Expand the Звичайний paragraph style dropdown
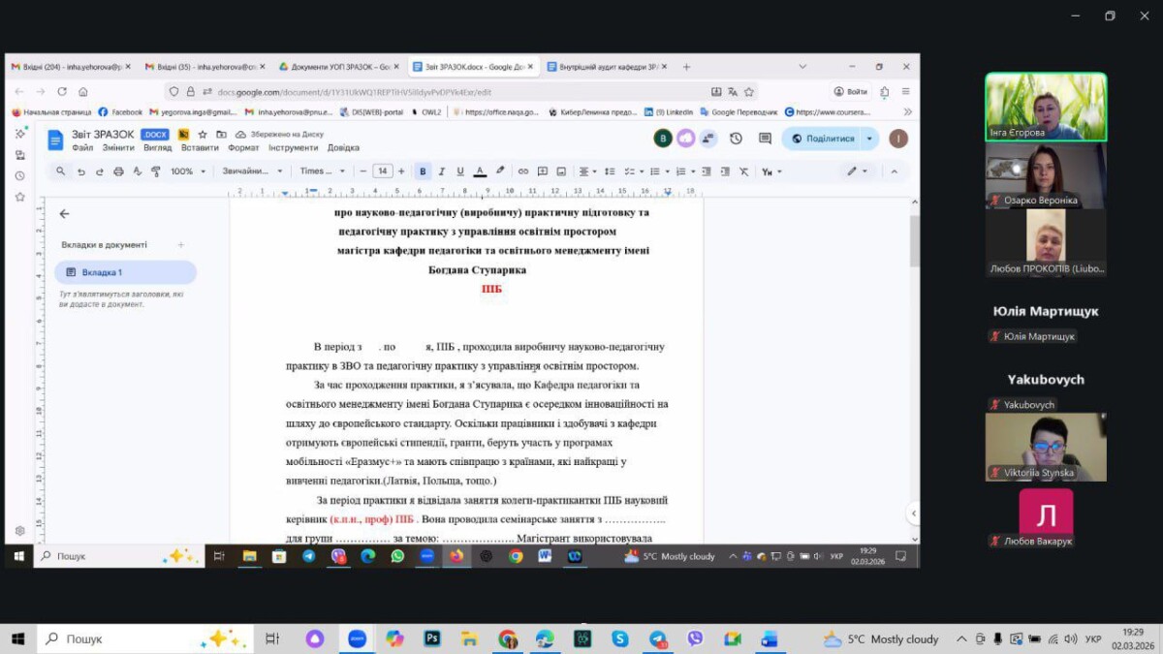The width and height of the screenshot is (1163, 654). (x=252, y=171)
